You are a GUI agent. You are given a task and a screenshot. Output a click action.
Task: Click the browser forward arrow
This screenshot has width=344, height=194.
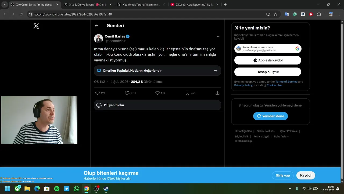(x=13, y=14)
